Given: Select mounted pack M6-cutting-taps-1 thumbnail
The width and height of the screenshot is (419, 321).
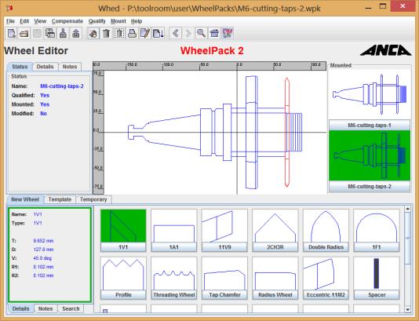Looking at the screenshot, I should 370,94.
